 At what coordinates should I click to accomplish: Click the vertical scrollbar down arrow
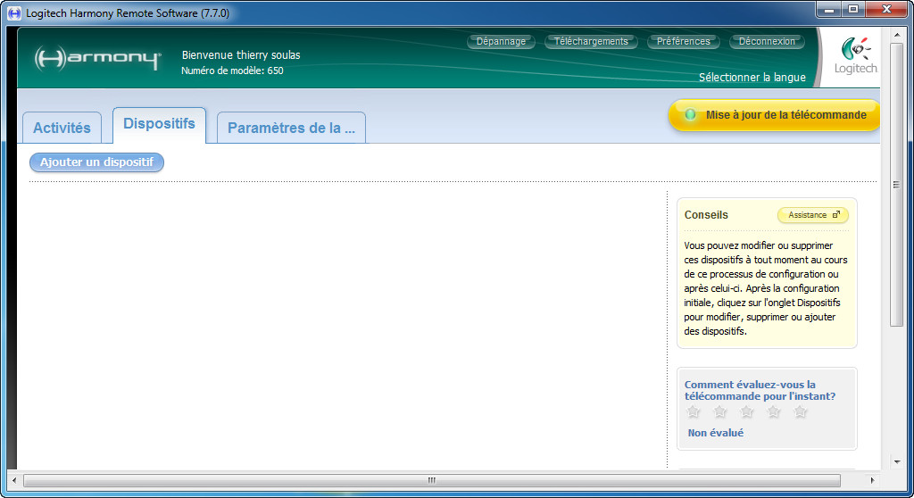point(896,461)
